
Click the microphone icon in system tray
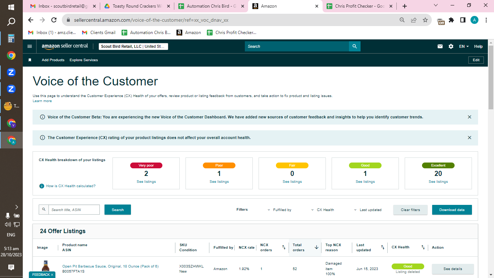pos(7,216)
